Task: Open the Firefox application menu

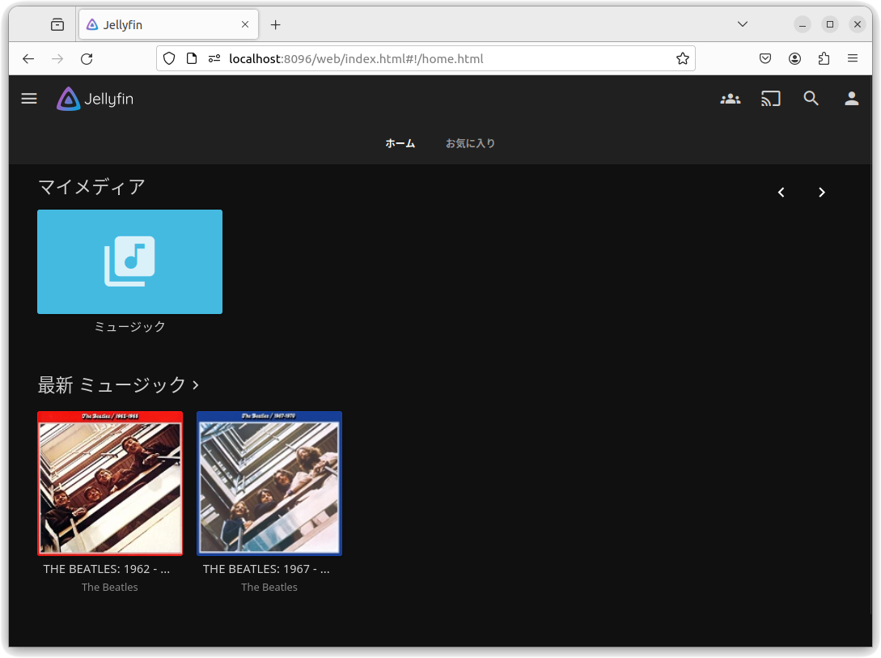Action: click(x=853, y=58)
